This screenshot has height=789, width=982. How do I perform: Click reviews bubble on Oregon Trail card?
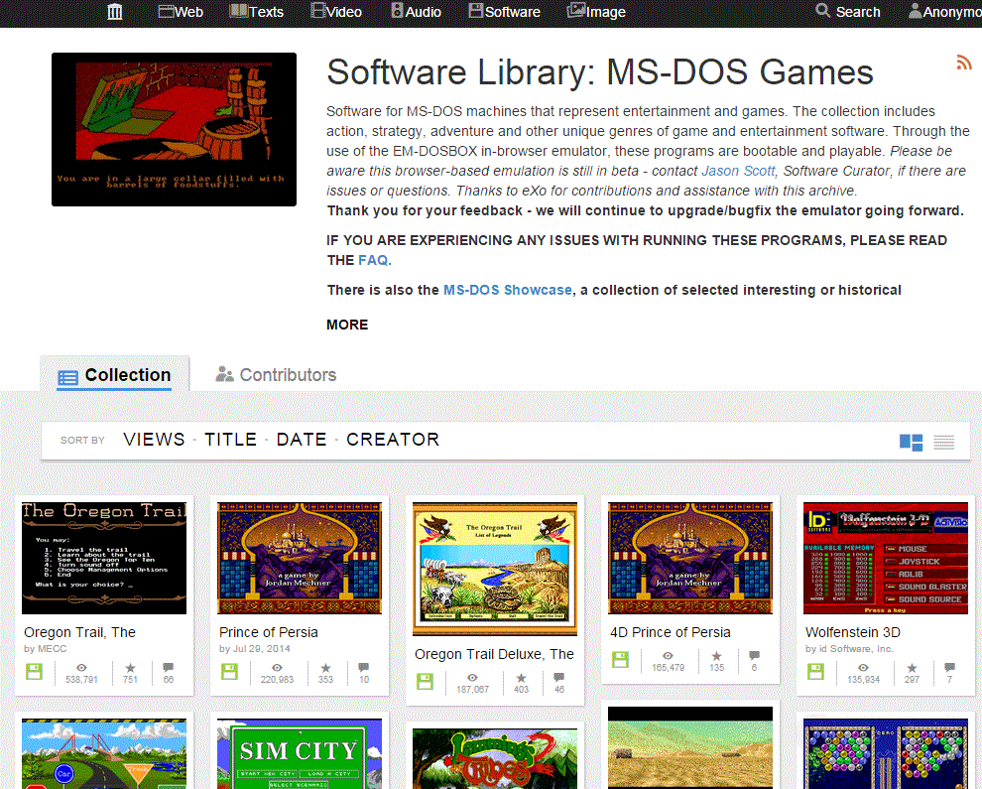tap(169, 667)
